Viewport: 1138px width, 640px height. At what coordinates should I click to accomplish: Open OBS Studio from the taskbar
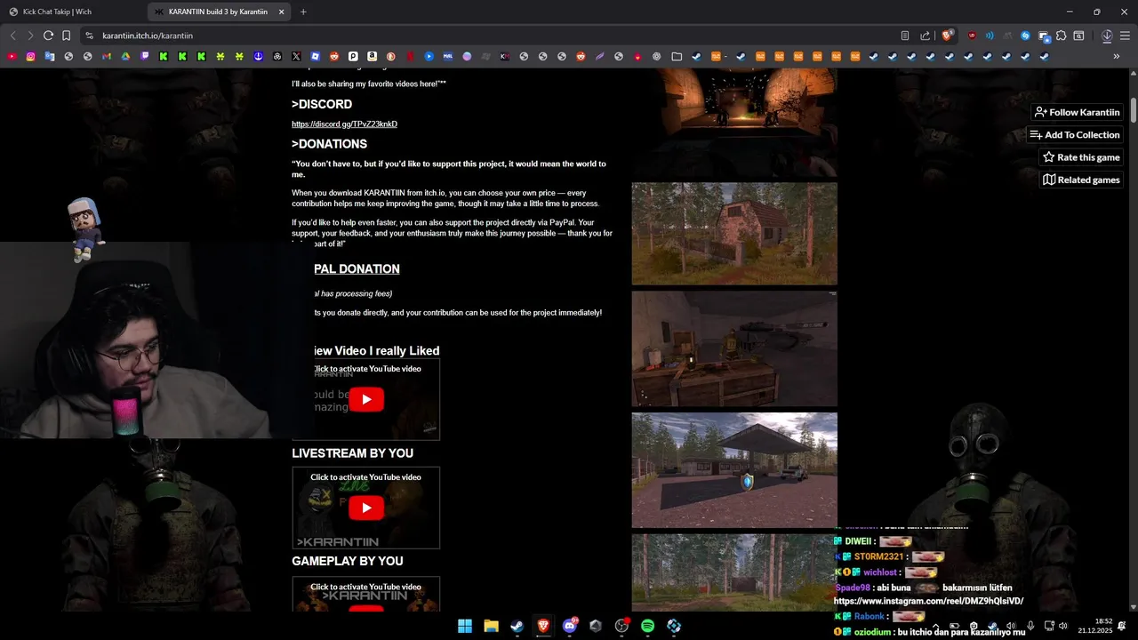click(621, 626)
